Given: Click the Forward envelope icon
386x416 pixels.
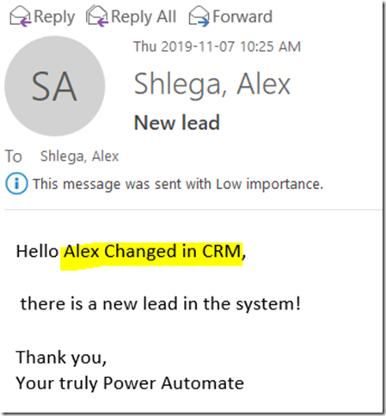Looking at the screenshot, I should click(199, 16).
